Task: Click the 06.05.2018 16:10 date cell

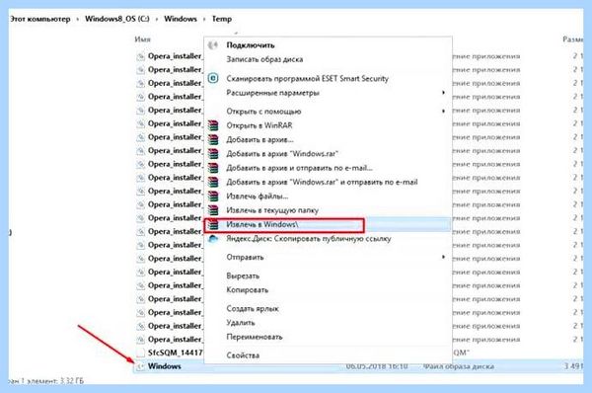Action: coord(377,366)
